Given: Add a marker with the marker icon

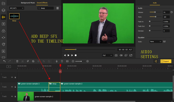Looking at the screenshot, I should [62, 61].
